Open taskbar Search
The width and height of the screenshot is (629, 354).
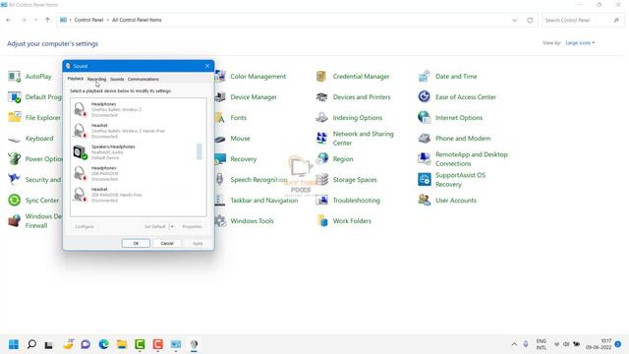pos(31,344)
